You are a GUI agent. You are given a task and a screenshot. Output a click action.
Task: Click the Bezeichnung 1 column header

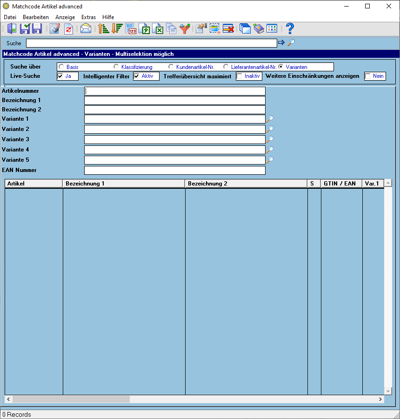(124, 184)
